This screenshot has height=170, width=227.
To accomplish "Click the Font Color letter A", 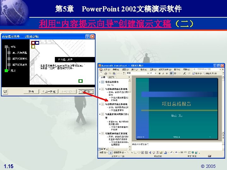I will (176, 152).
